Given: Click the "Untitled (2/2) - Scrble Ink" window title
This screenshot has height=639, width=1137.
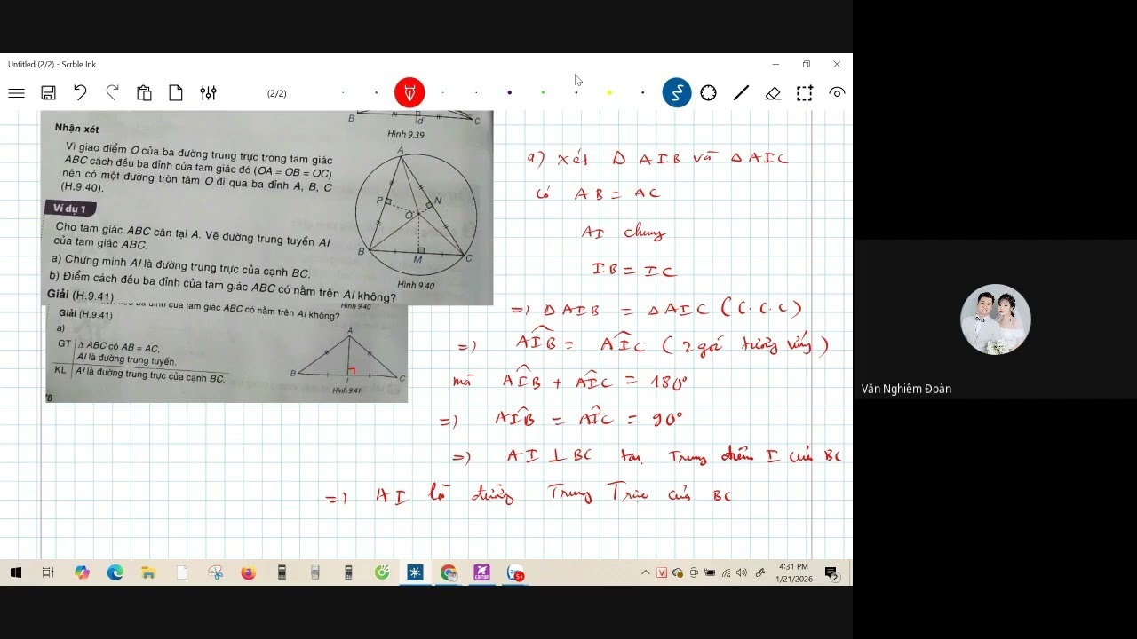Looking at the screenshot, I should [x=52, y=65].
